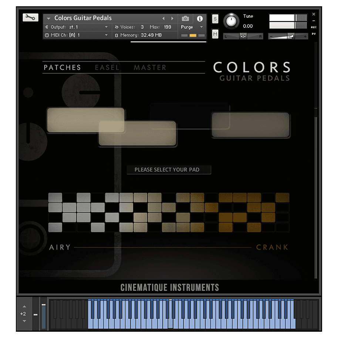Click the mod wheel strip on the keyboard
The width and height of the screenshot is (338, 338).
(x=44, y=314)
